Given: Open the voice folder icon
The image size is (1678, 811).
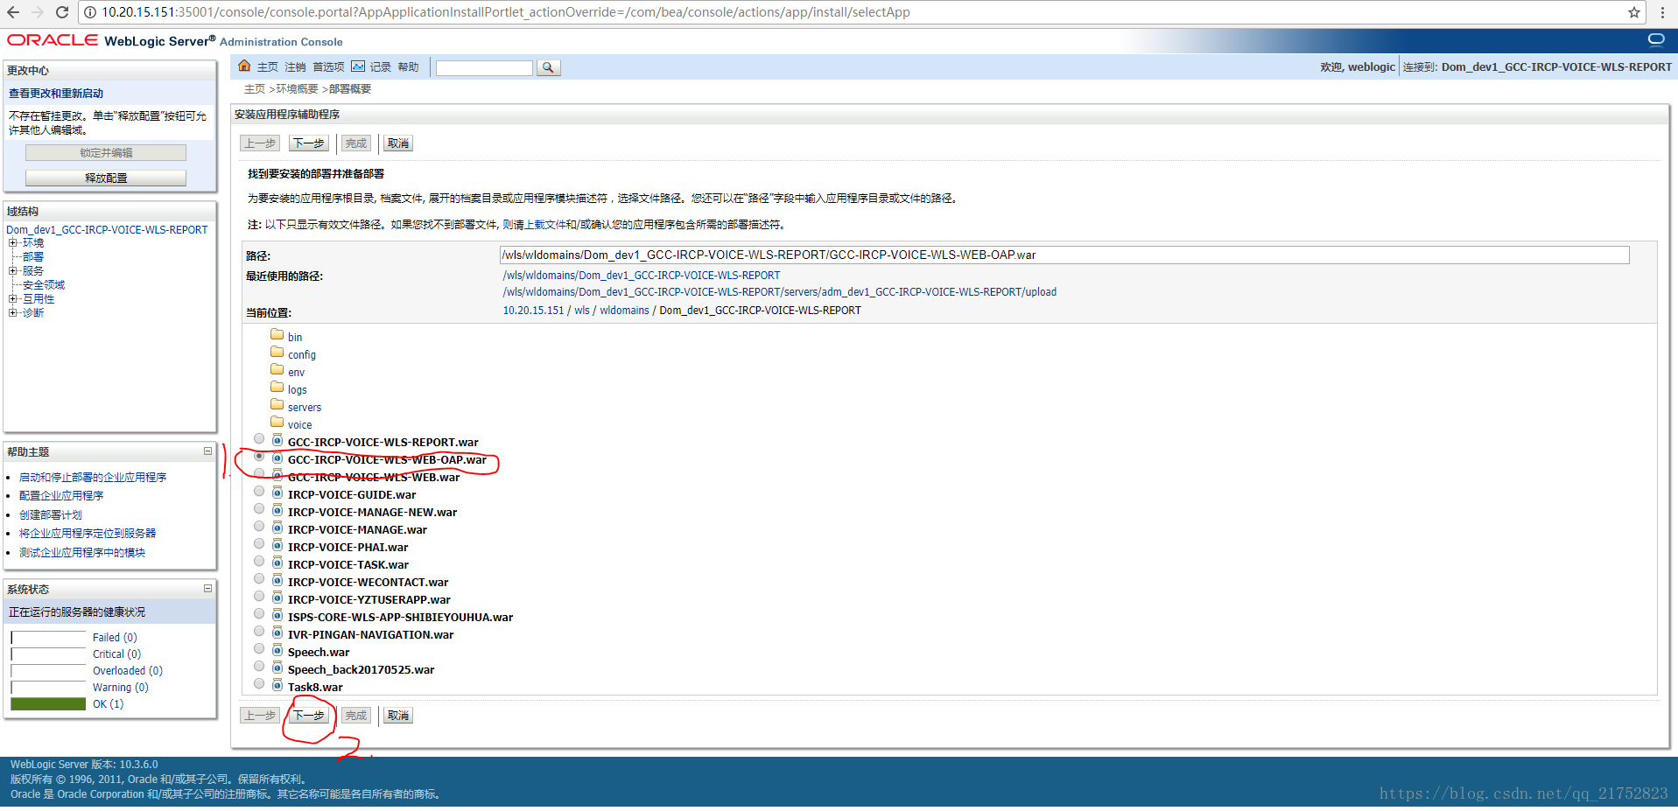Looking at the screenshot, I should click(x=277, y=423).
